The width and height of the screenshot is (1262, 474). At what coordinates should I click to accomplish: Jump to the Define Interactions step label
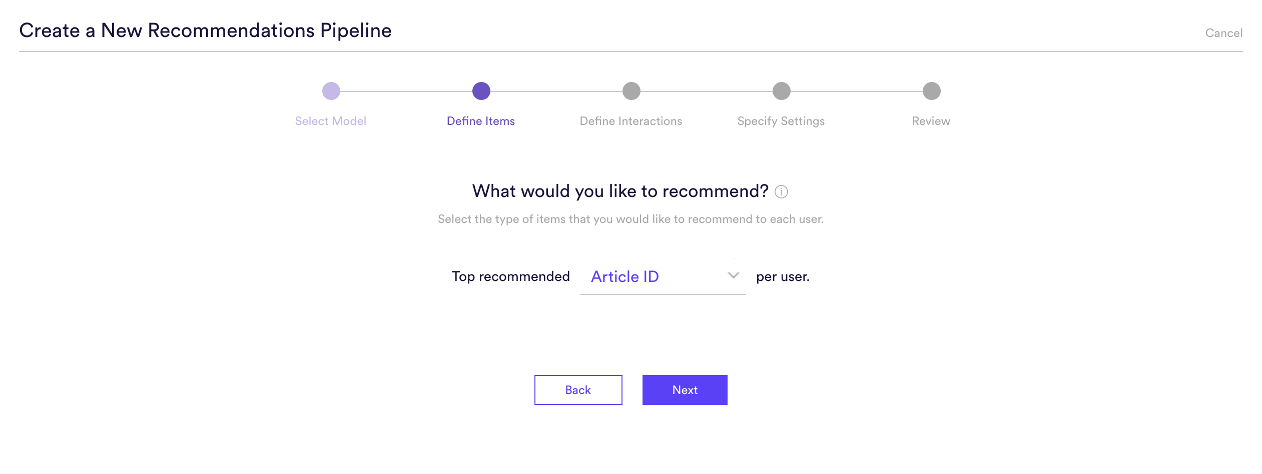click(631, 121)
